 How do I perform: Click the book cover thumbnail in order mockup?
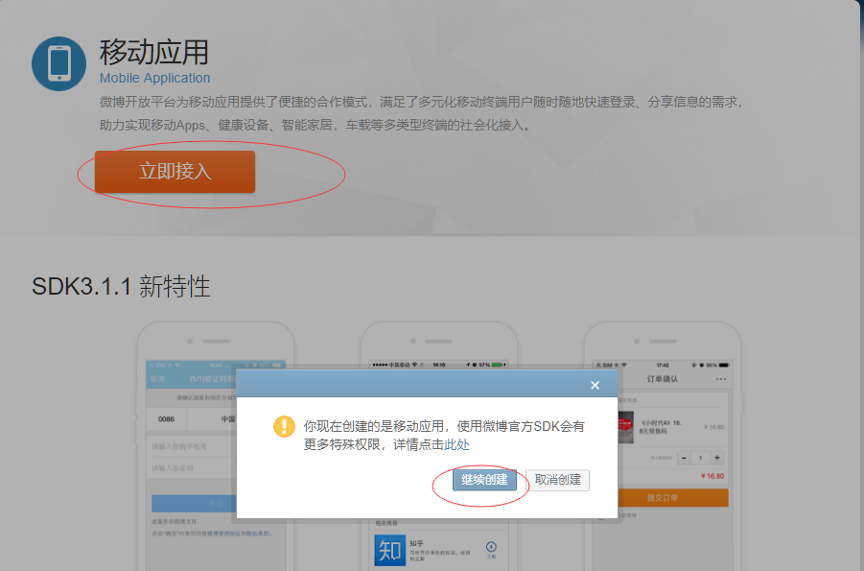[x=625, y=428]
